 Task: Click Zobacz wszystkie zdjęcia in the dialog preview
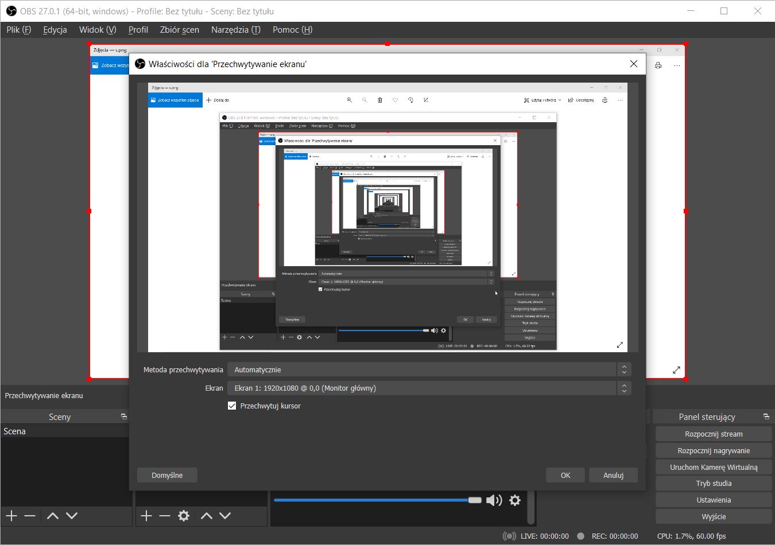click(176, 100)
